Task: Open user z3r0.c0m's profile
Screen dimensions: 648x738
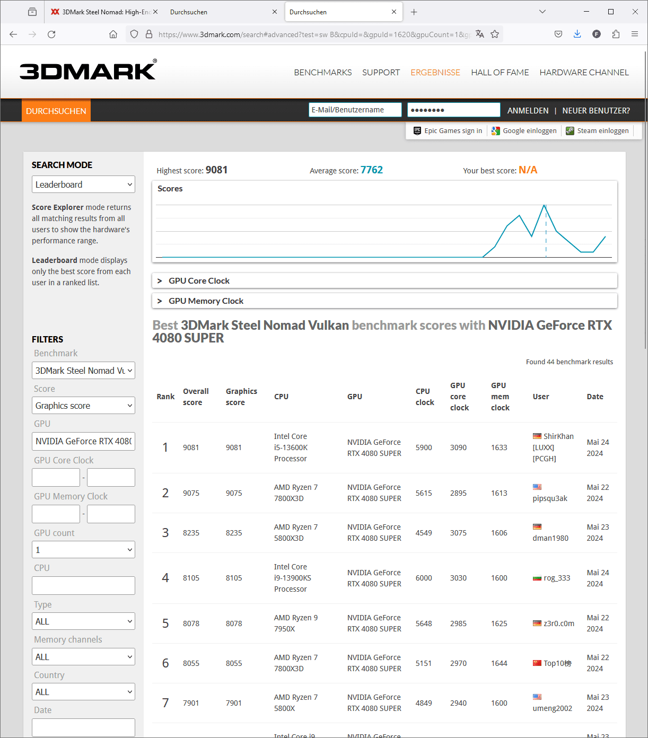Action: (x=559, y=623)
